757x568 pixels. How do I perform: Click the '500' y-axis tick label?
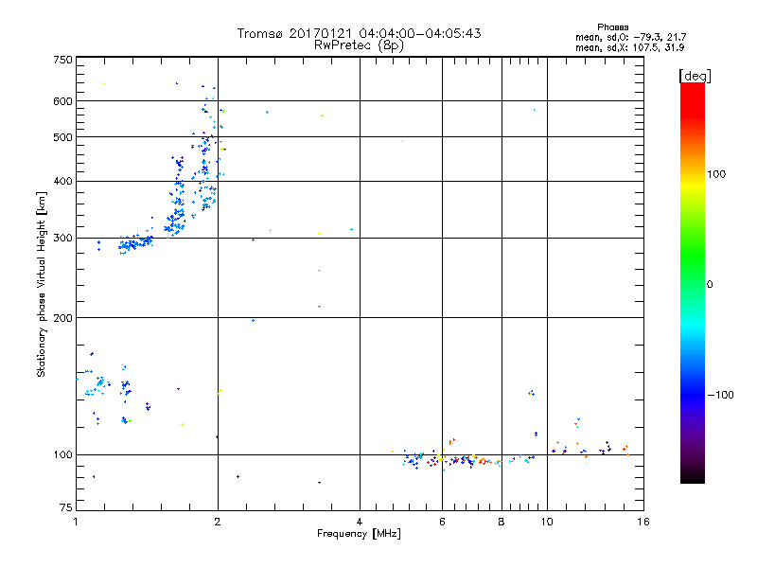point(62,137)
